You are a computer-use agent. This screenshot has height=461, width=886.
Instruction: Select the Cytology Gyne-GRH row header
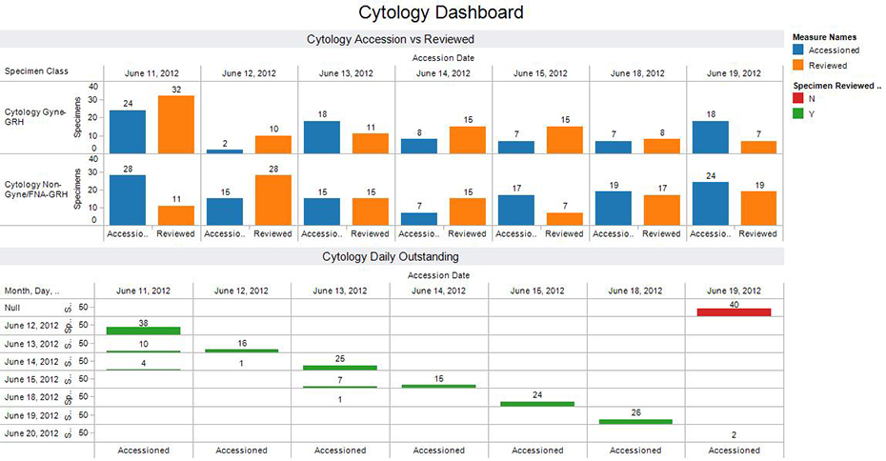coord(35,117)
